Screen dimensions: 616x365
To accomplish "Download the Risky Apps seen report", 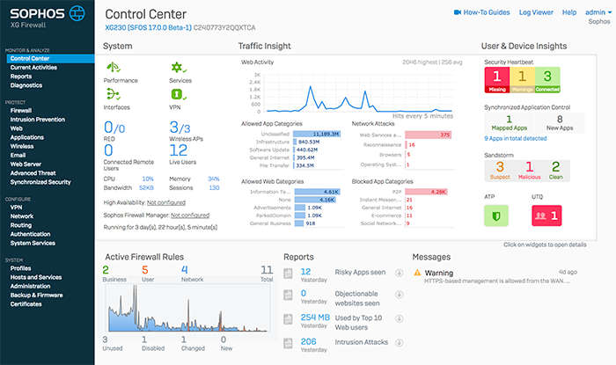I will pos(400,273).
